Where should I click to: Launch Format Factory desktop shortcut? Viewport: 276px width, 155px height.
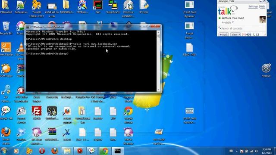click(22, 115)
